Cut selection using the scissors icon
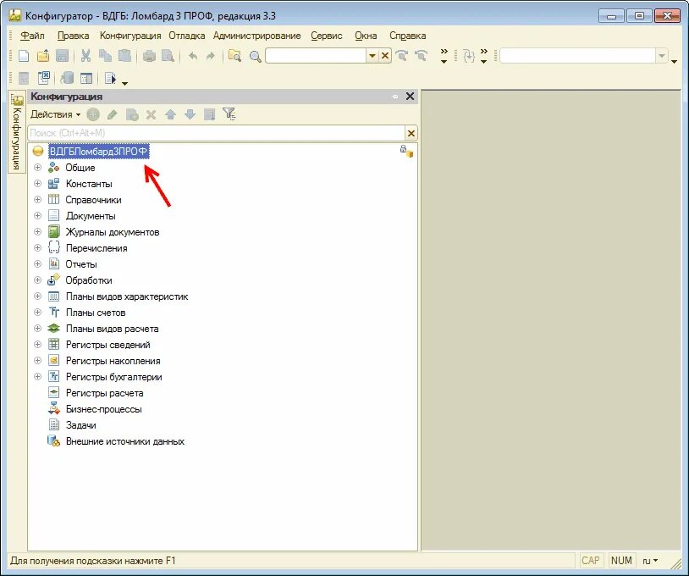Viewport: 689px width, 576px height. (85, 56)
